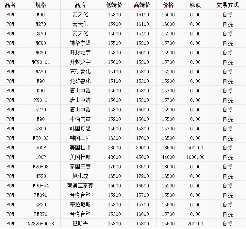This screenshot has width=246, height=229.
Task: Click the 18000 price cell
Action: [x=168, y=166]
